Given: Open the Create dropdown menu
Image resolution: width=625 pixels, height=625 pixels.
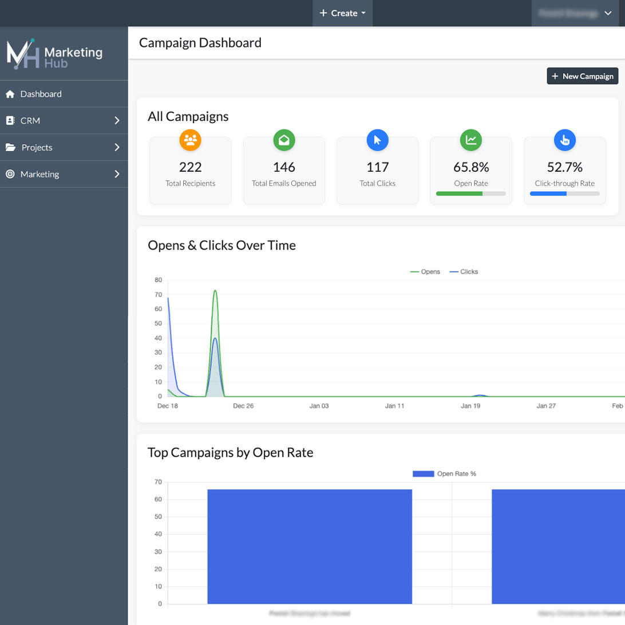Looking at the screenshot, I should click(342, 13).
